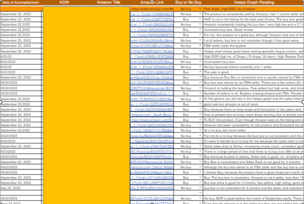Image resolution: width=304 pixels, height=204 pixels.
Task: Expand dropdown for 'Its a no buy, too much seller' row
Action: (x=200, y=130)
